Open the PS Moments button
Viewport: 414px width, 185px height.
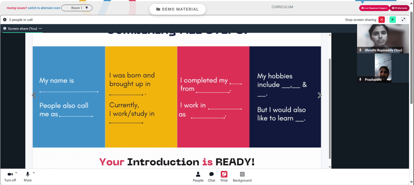click(x=399, y=8)
